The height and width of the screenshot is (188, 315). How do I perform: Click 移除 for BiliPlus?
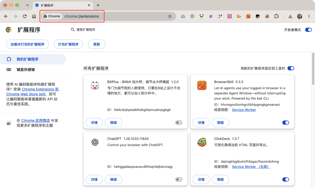[x=113, y=123]
